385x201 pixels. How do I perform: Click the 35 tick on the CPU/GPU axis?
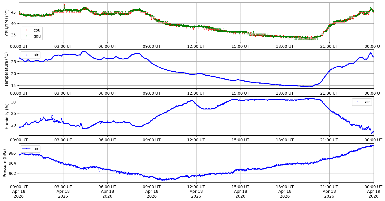pyautogui.click(x=14, y=35)
